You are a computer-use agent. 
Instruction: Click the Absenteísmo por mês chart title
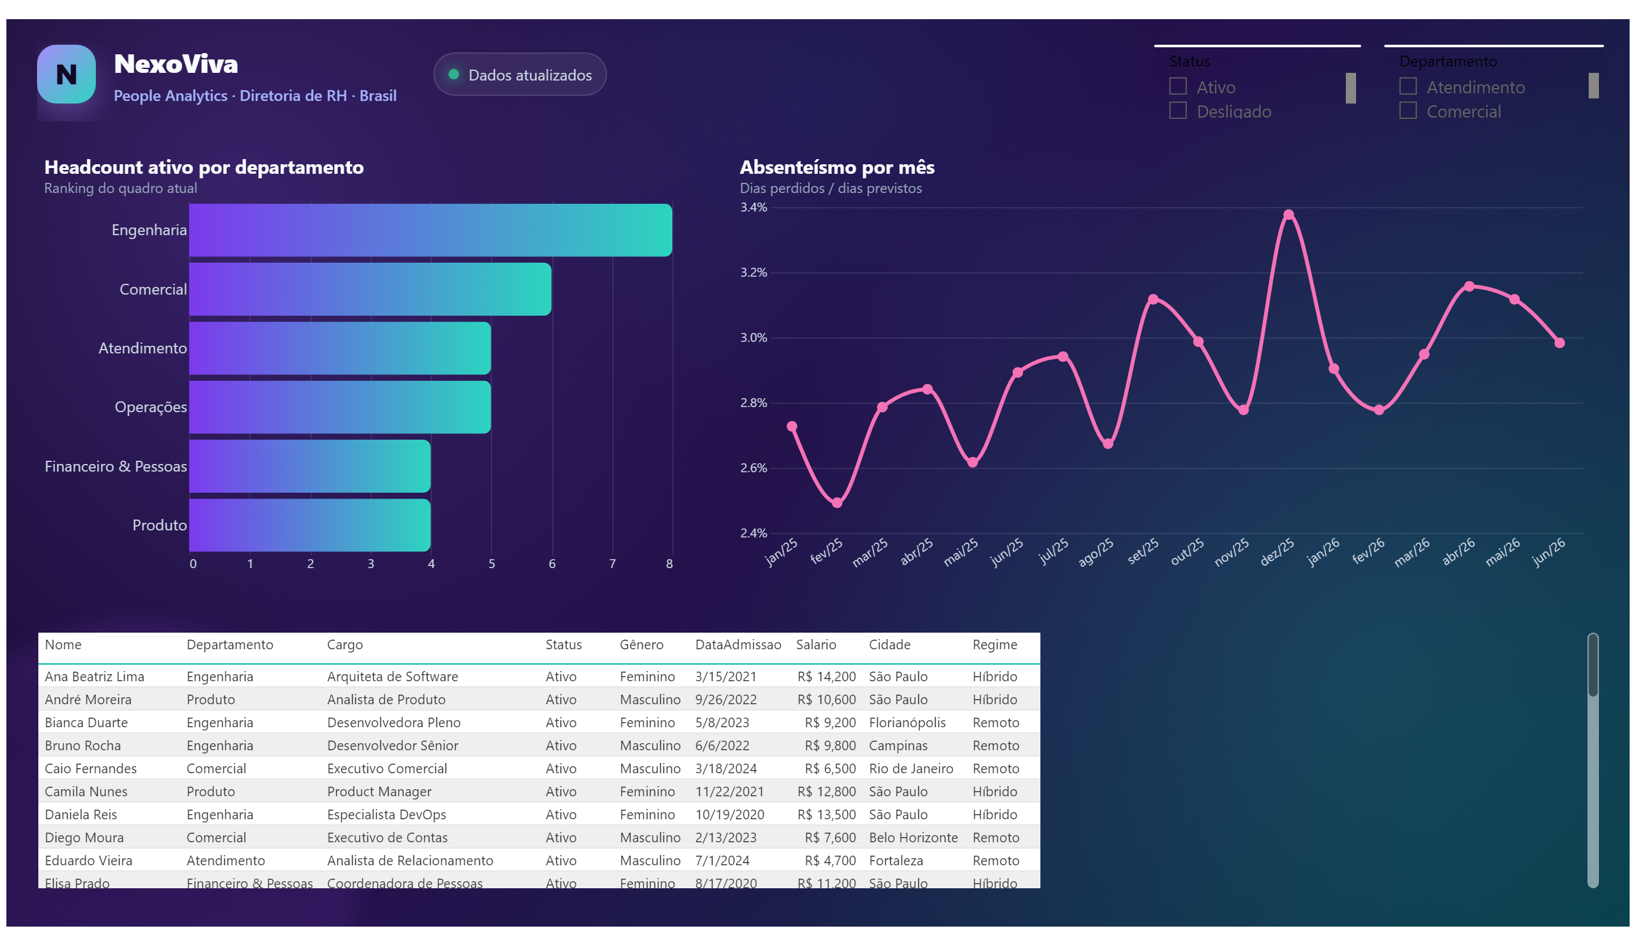click(837, 167)
